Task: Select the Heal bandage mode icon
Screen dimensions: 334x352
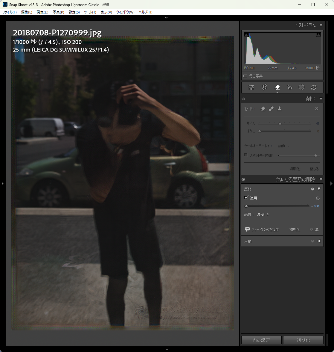Action: pos(271,109)
